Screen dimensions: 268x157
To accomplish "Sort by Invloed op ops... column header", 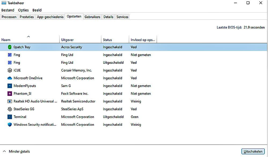I will 143,40.
